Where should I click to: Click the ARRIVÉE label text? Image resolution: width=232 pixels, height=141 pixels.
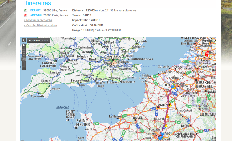coord(36,15)
